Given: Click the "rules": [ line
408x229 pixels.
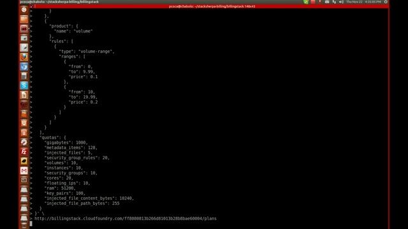Looking at the screenshot, I should tap(61, 41).
